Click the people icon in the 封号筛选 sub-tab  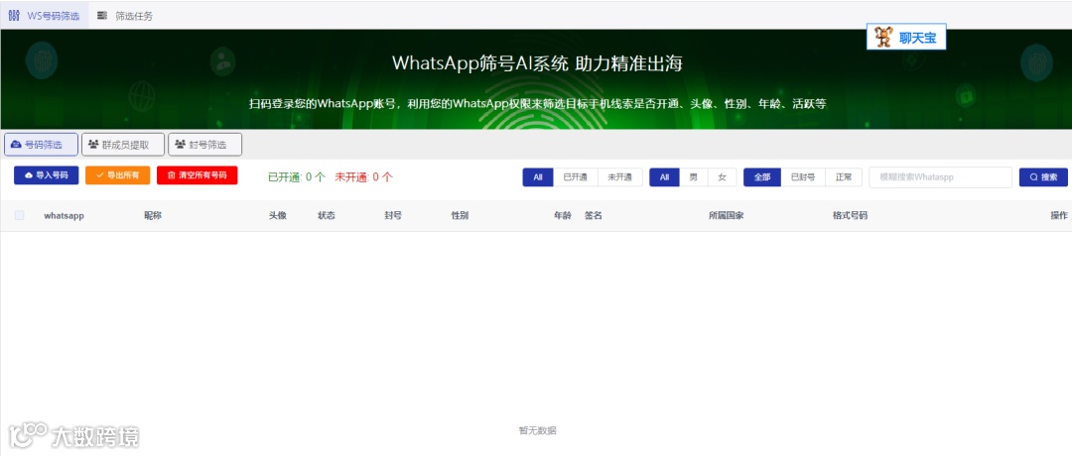coord(181,145)
